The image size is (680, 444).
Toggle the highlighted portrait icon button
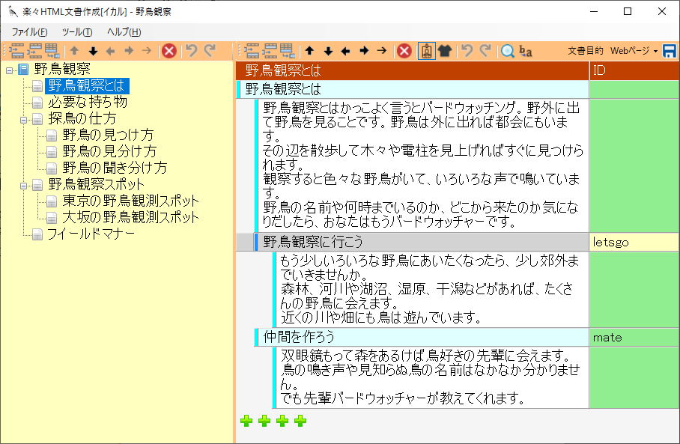tap(426, 51)
